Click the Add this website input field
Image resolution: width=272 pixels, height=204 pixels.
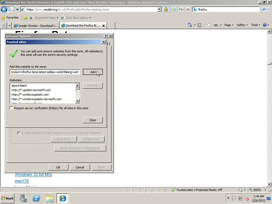pyautogui.click(x=45, y=72)
